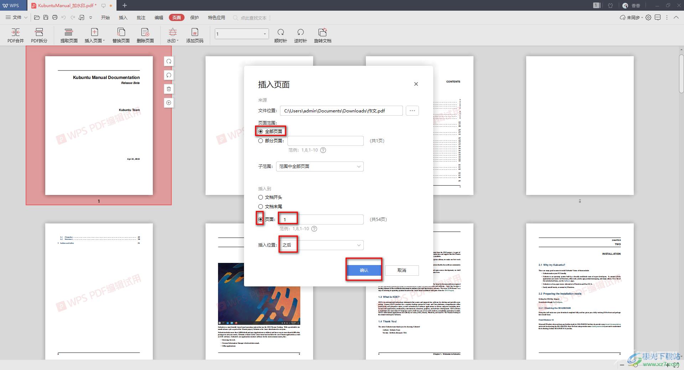684x370 pixels.
Task: Open the settings gear icon
Action: coord(648,17)
